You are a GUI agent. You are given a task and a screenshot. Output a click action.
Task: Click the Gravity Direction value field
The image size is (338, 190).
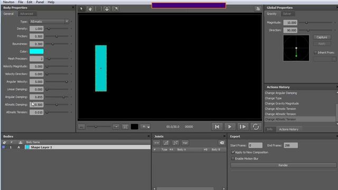click(x=290, y=31)
